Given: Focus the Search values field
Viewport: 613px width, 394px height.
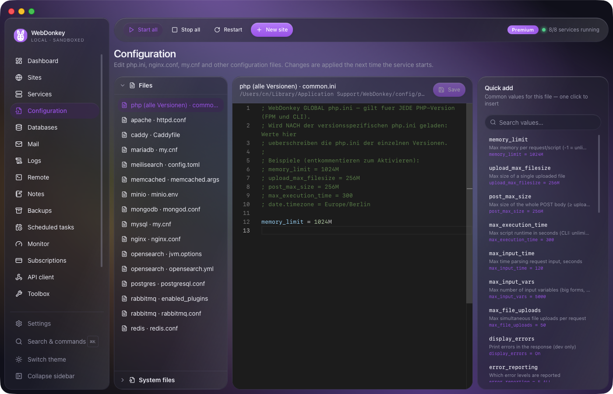Looking at the screenshot, I should [543, 123].
